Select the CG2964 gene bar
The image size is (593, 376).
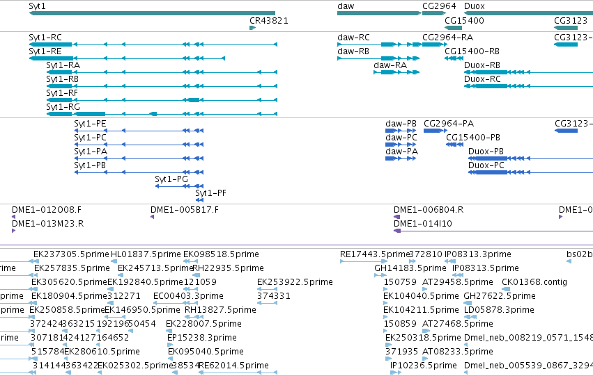434,14
